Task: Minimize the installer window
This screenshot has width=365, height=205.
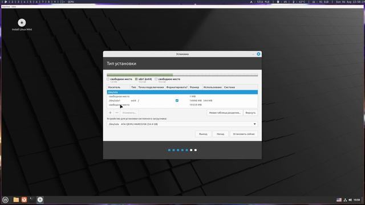Action: 253,54
